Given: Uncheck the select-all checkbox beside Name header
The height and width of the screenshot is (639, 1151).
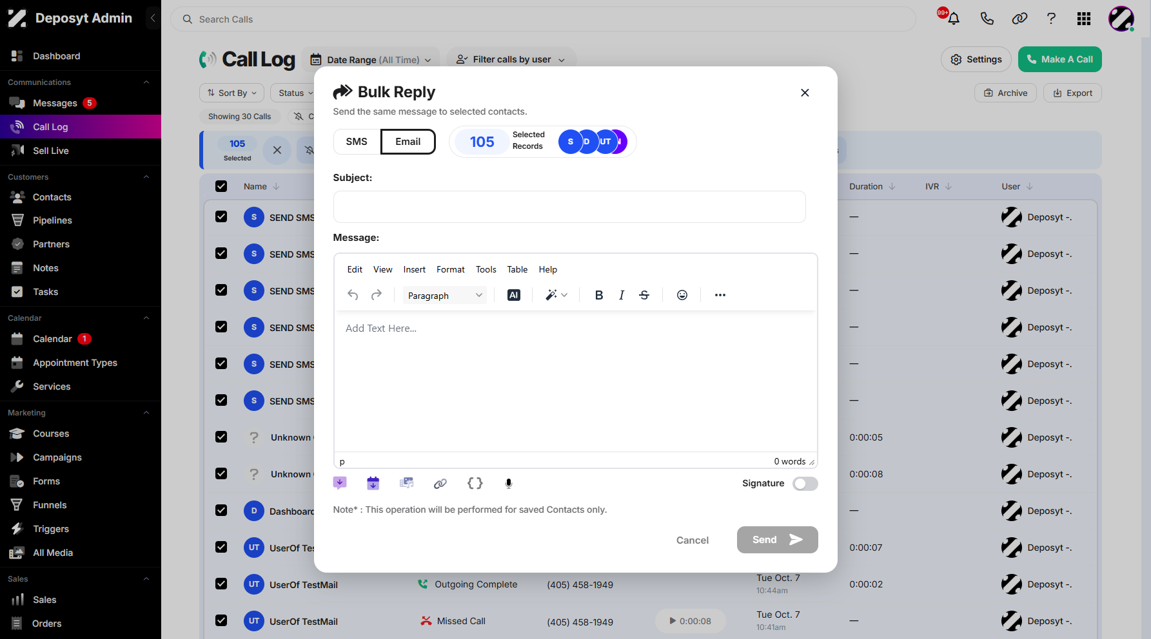Looking at the screenshot, I should (x=221, y=186).
